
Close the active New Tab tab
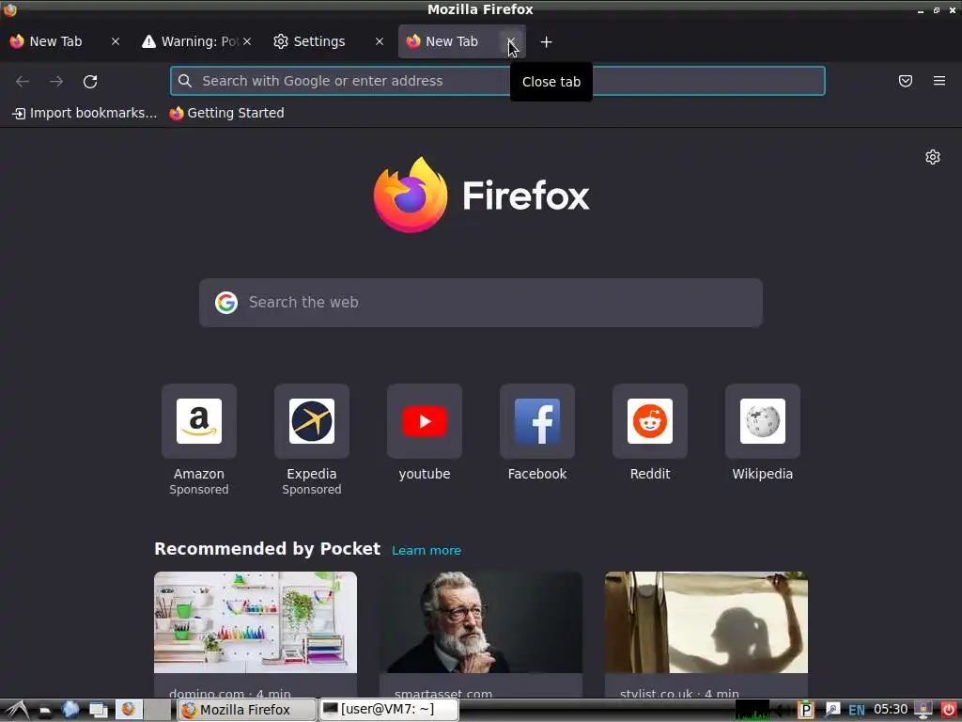click(x=511, y=41)
